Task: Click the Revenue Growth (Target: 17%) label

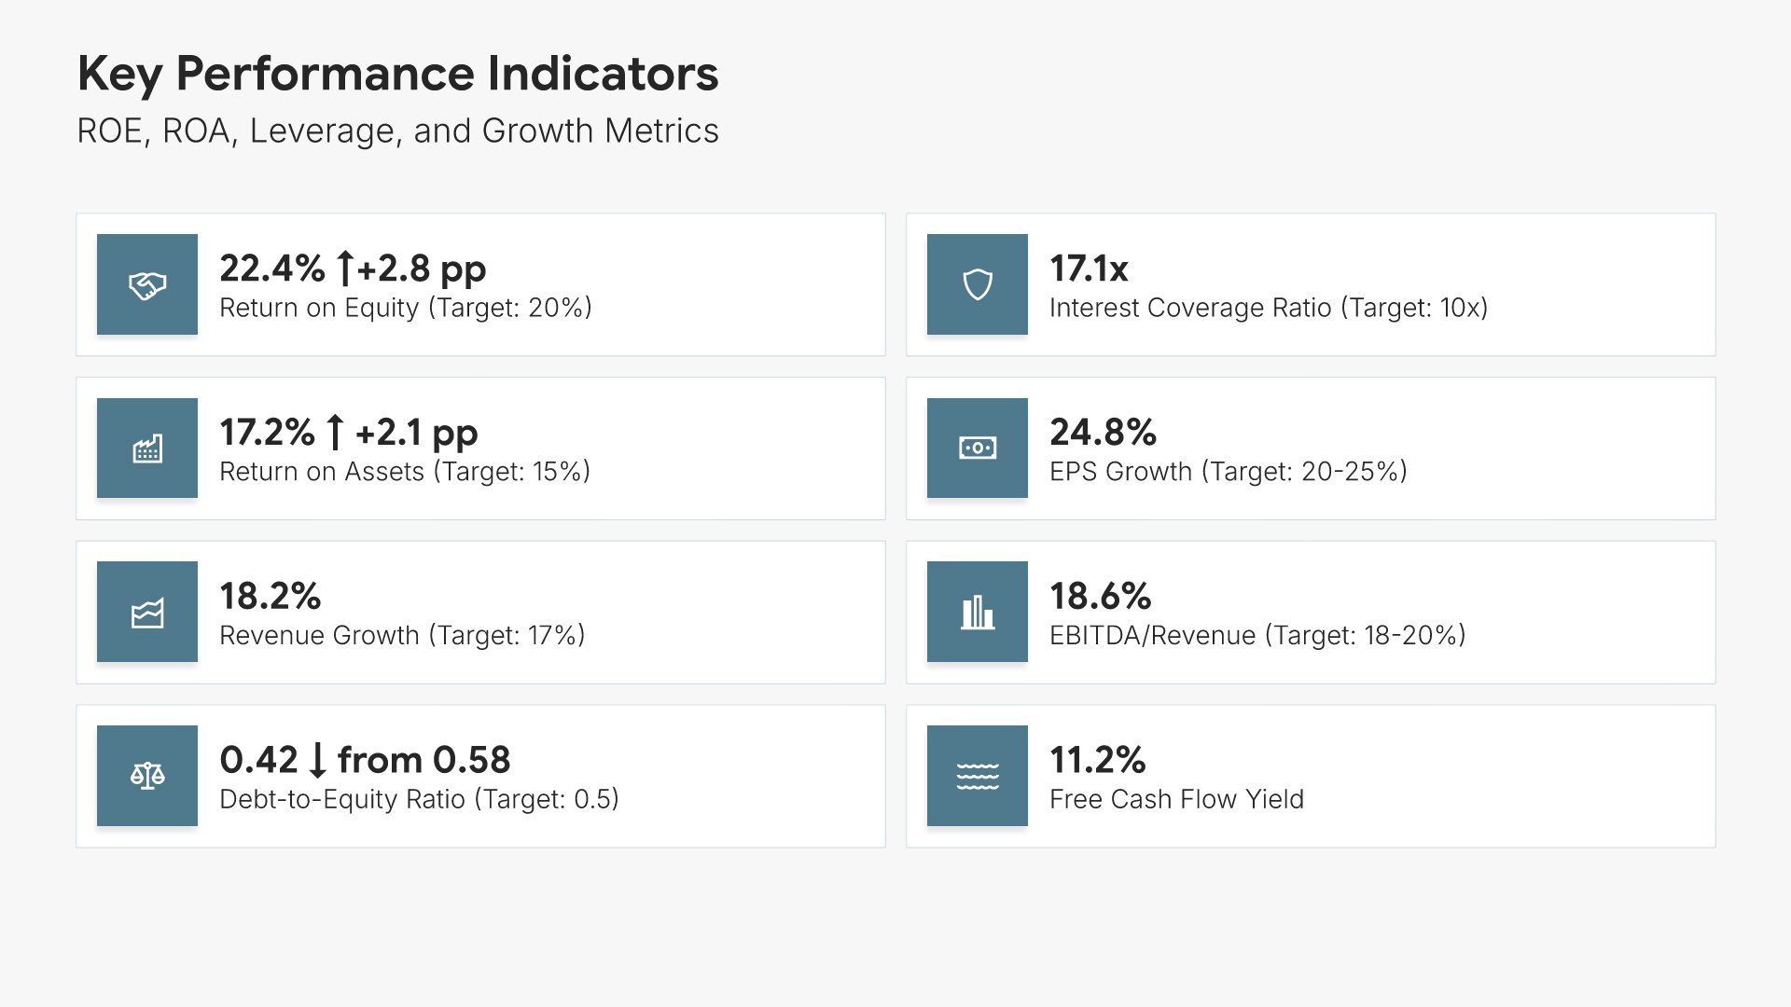Action: coord(402,636)
